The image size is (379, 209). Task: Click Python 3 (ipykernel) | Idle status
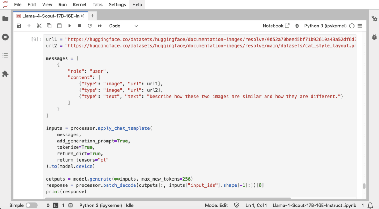[106, 205]
